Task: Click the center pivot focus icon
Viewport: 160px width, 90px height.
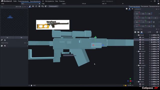Action: click(x=154, y=22)
